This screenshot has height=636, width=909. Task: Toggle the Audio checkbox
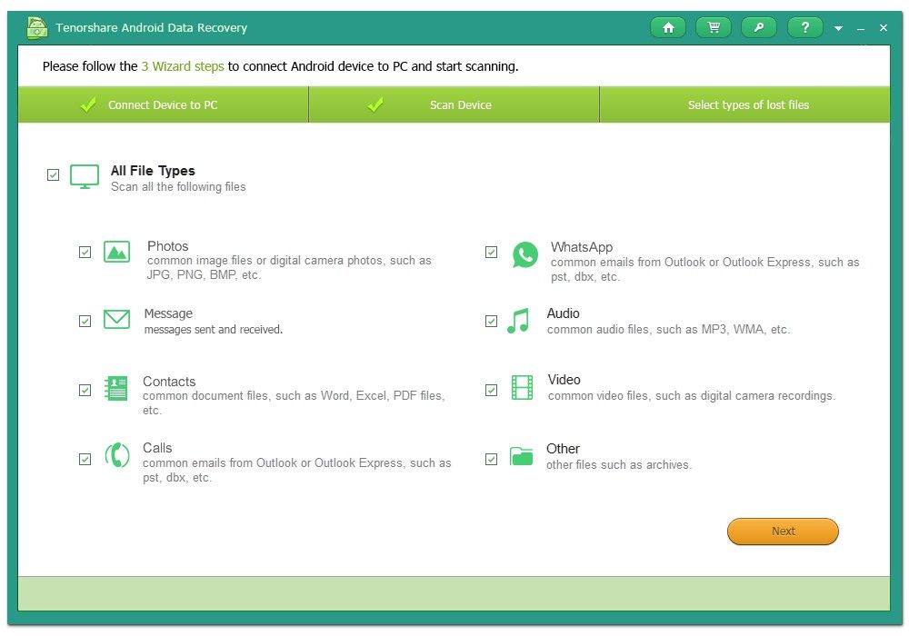[x=491, y=321]
